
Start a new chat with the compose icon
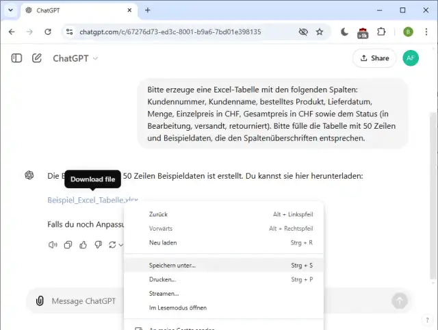[x=36, y=58]
